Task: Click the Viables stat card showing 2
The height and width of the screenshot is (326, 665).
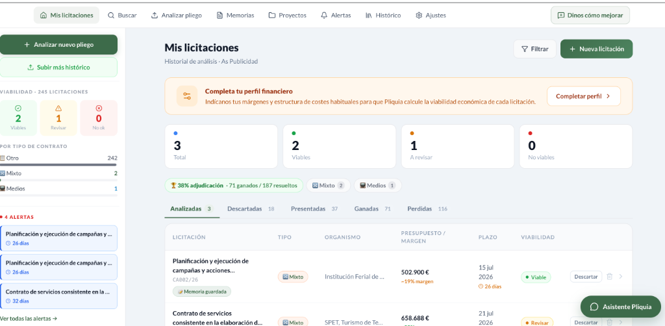Action: point(339,146)
